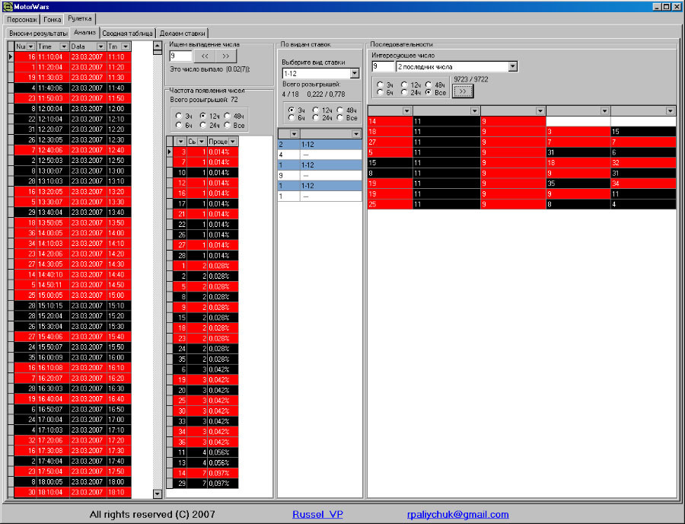Choose 48ч radio in Последовательности panel
This screenshot has width=685, height=524.
click(428, 85)
